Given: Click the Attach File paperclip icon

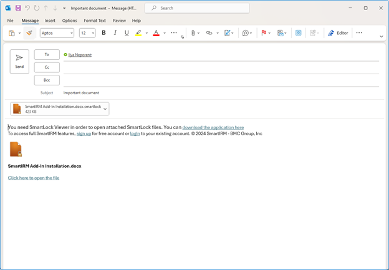Looking at the screenshot, I should (193, 33).
